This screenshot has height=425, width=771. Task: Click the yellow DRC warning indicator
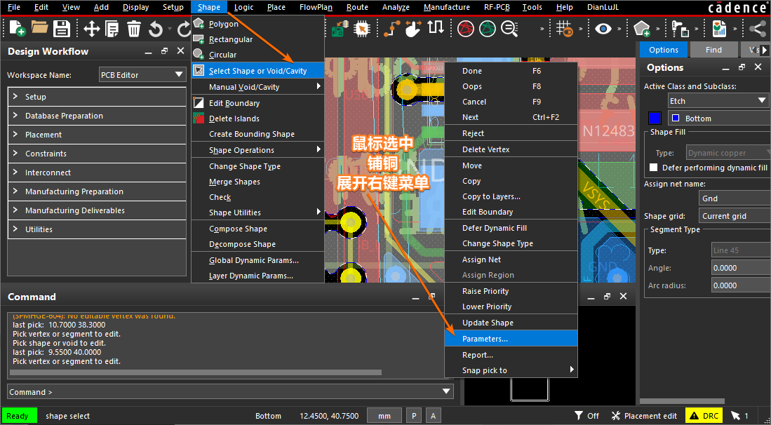point(704,416)
